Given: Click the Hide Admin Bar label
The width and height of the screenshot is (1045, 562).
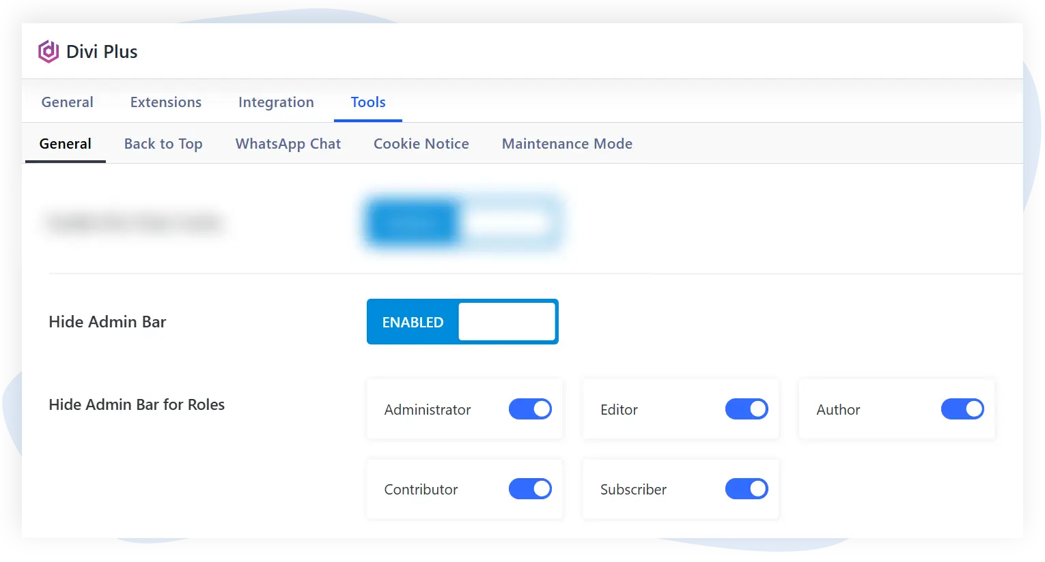Looking at the screenshot, I should [x=108, y=322].
